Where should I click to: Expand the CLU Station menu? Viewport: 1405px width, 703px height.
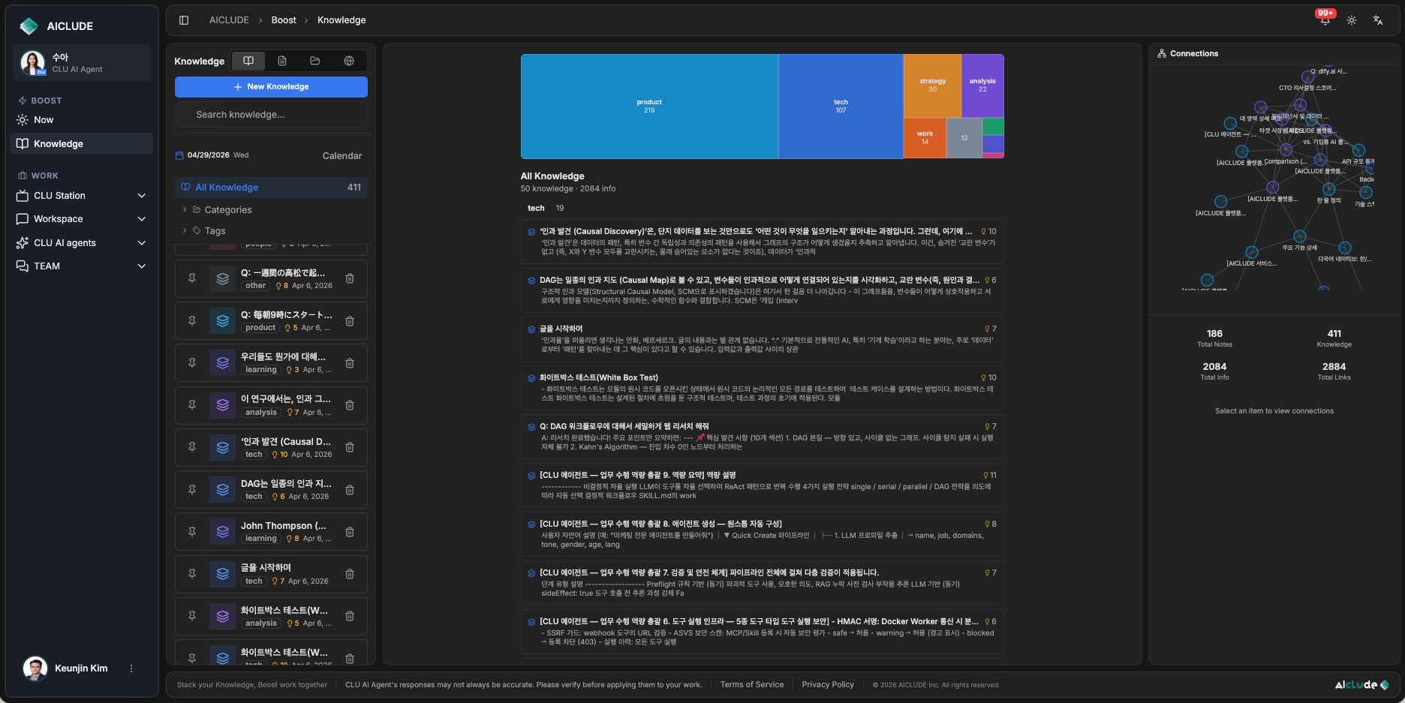click(82, 196)
